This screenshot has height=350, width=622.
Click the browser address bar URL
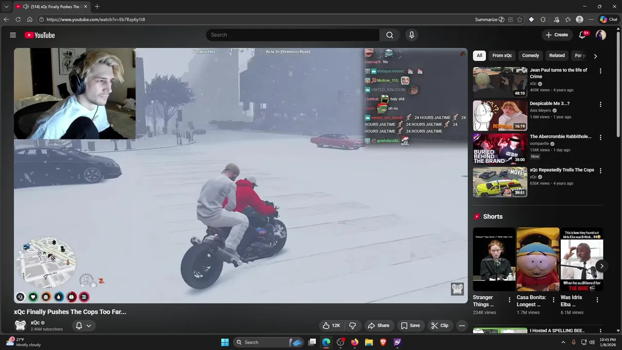pyautogui.click(x=96, y=19)
